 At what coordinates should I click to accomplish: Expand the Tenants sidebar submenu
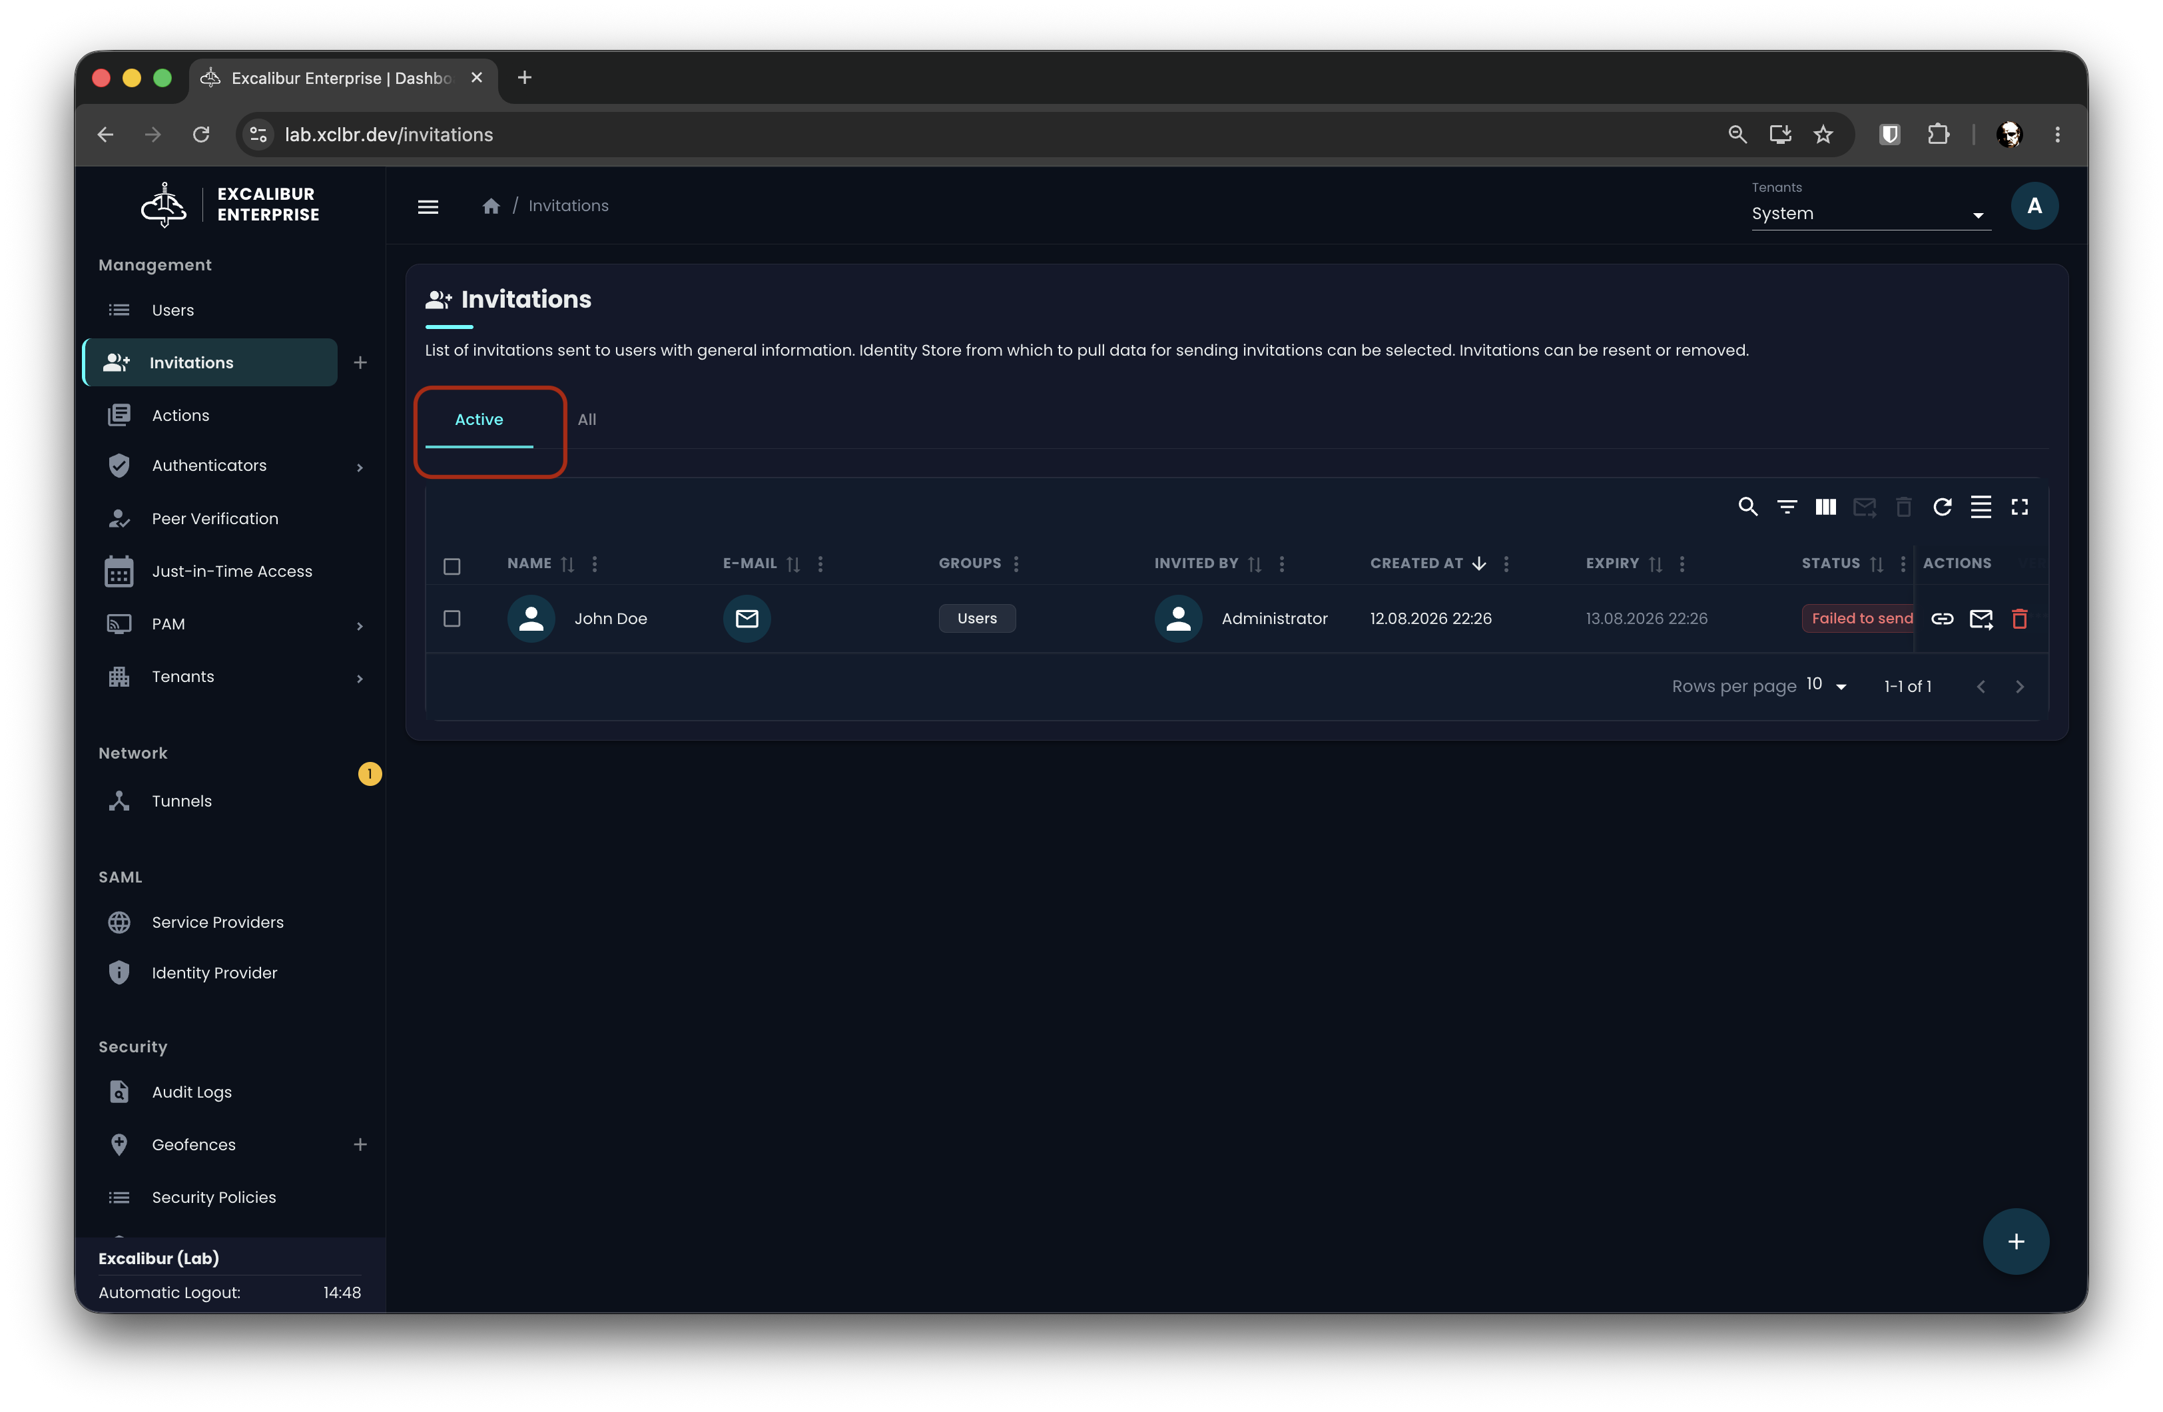(x=360, y=678)
